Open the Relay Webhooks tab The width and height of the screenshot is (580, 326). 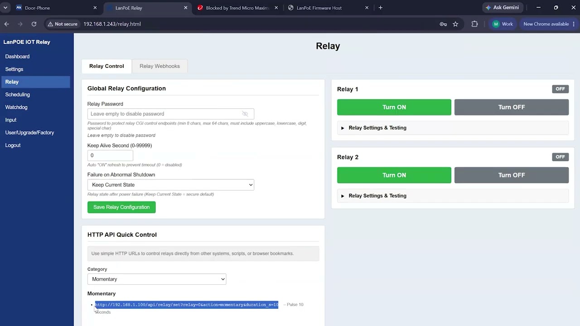[159, 66]
